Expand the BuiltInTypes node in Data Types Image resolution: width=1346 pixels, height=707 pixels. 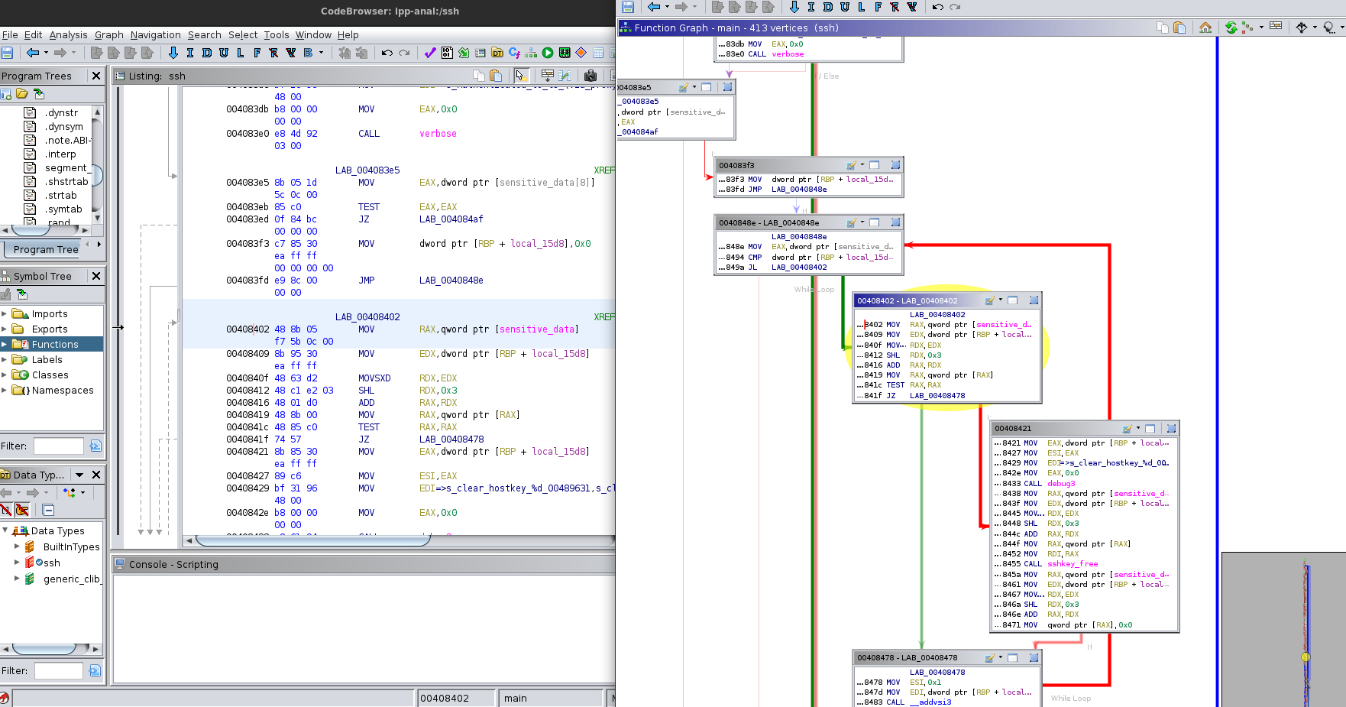[18, 546]
